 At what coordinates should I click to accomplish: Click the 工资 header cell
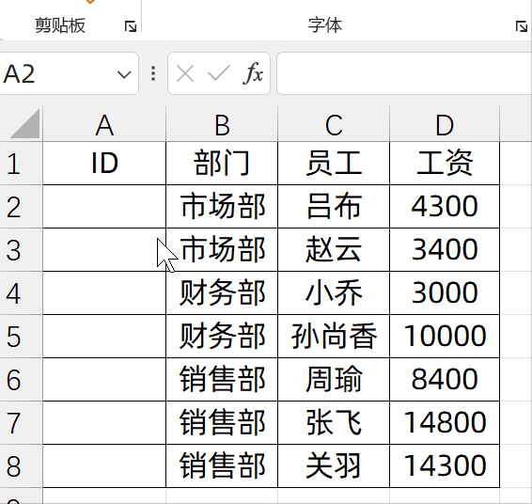[445, 164]
